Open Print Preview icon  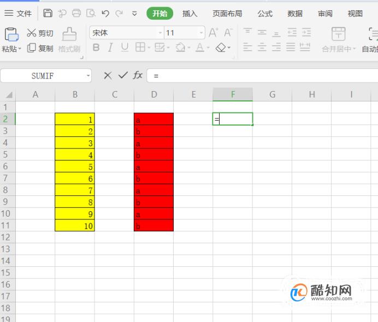pyautogui.click(x=91, y=13)
